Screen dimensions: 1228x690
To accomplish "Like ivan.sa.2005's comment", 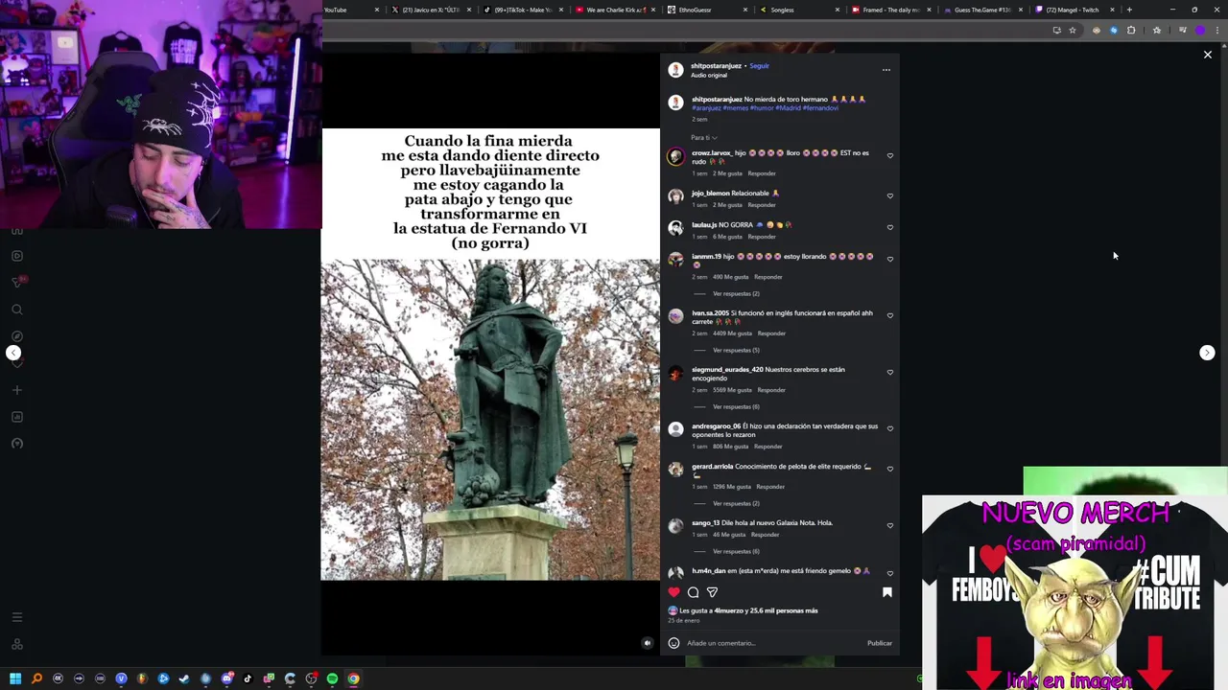I will pyautogui.click(x=889, y=315).
